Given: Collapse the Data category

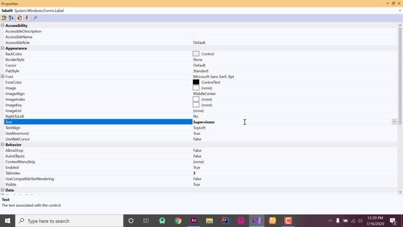Looking at the screenshot, I should pyautogui.click(x=3, y=190).
